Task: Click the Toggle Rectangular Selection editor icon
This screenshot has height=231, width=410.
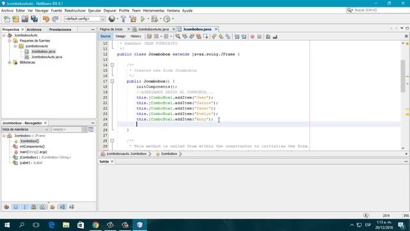Action: pyautogui.click(x=206, y=37)
